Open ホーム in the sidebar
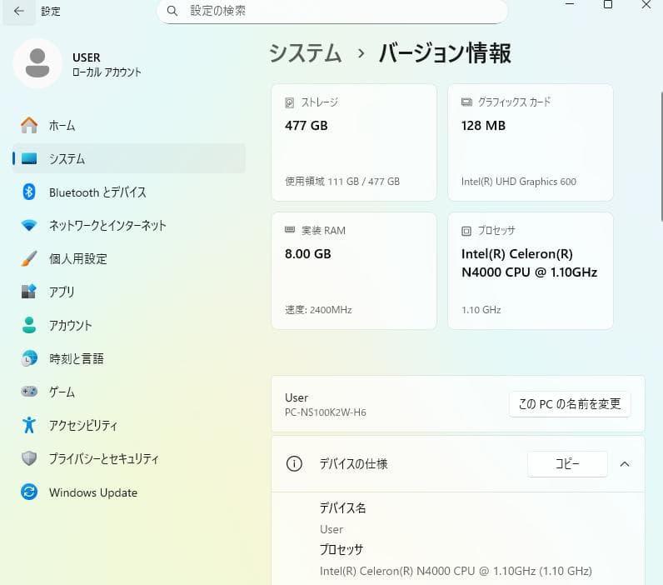Image resolution: width=663 pixels, height=585 pixels. [129, 125]
